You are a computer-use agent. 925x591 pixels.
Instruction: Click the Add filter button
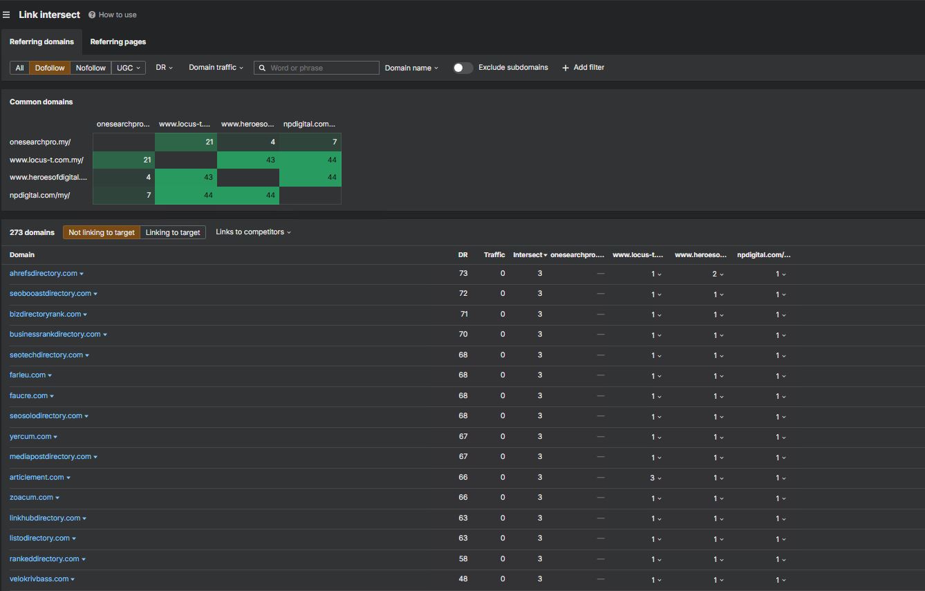[583, 68]
